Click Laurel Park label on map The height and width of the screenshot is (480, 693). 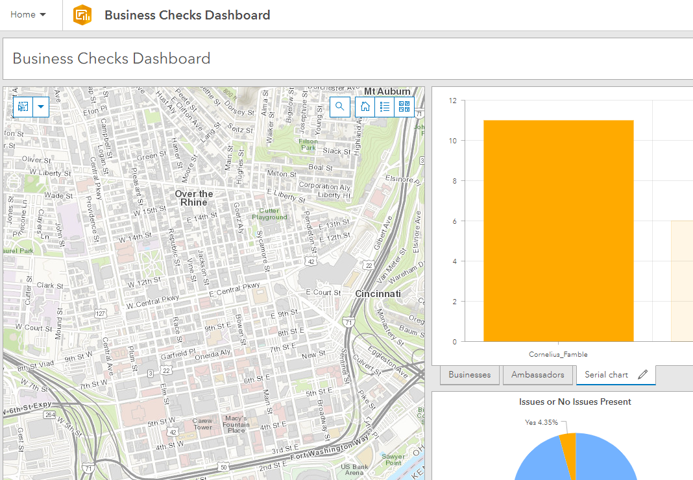pos(18,250)
